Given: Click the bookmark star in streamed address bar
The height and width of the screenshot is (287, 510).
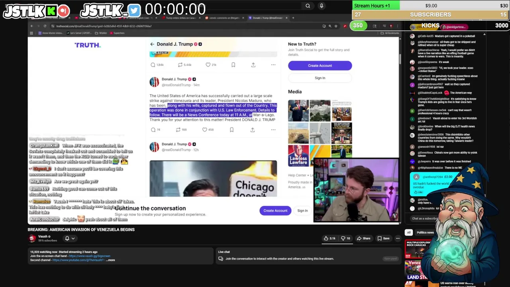Looking at the screenshot, I should click(335, 26).
